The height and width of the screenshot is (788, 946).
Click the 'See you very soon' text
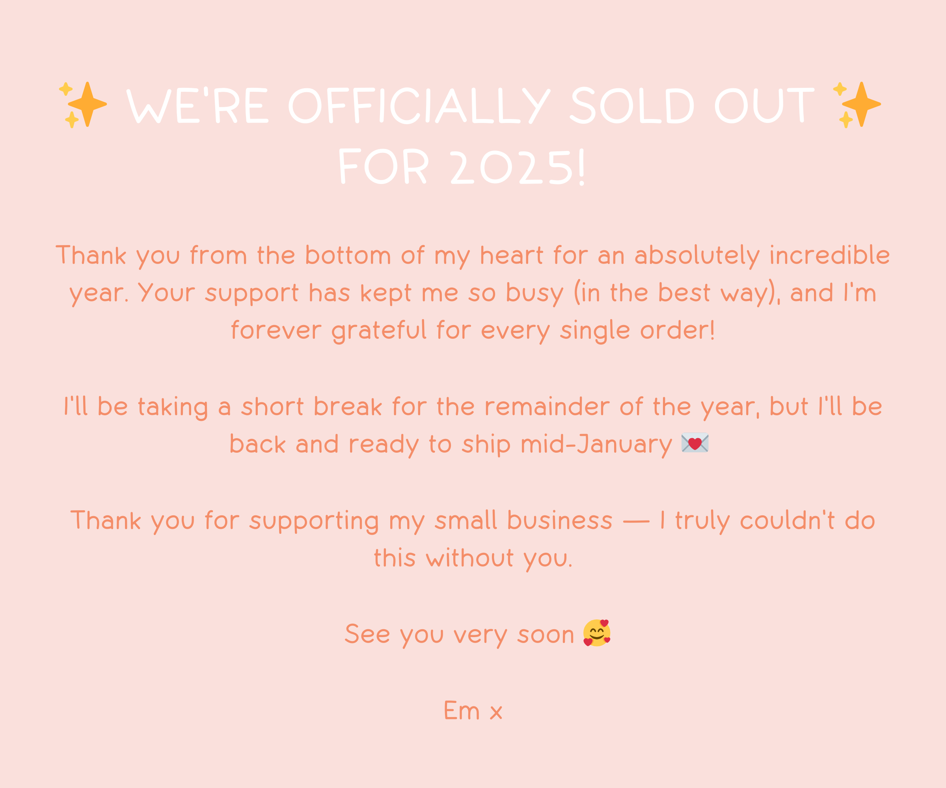pos(459,634)
